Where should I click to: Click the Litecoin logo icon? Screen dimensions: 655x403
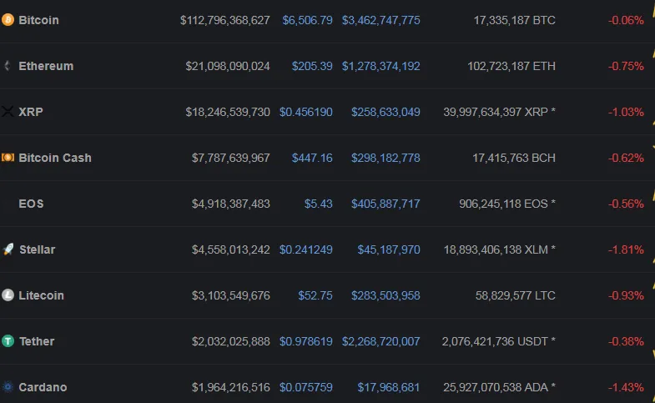click(8, 295)
